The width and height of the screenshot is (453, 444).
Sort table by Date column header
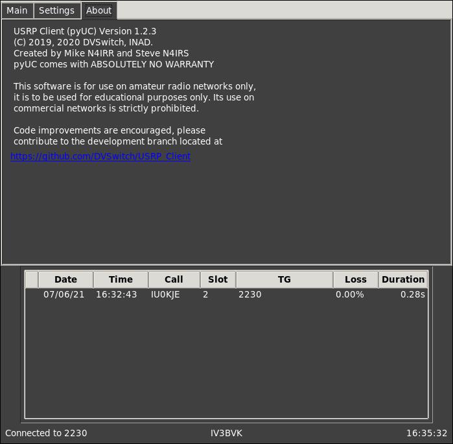pyautogui.click(x=66, y=279)
